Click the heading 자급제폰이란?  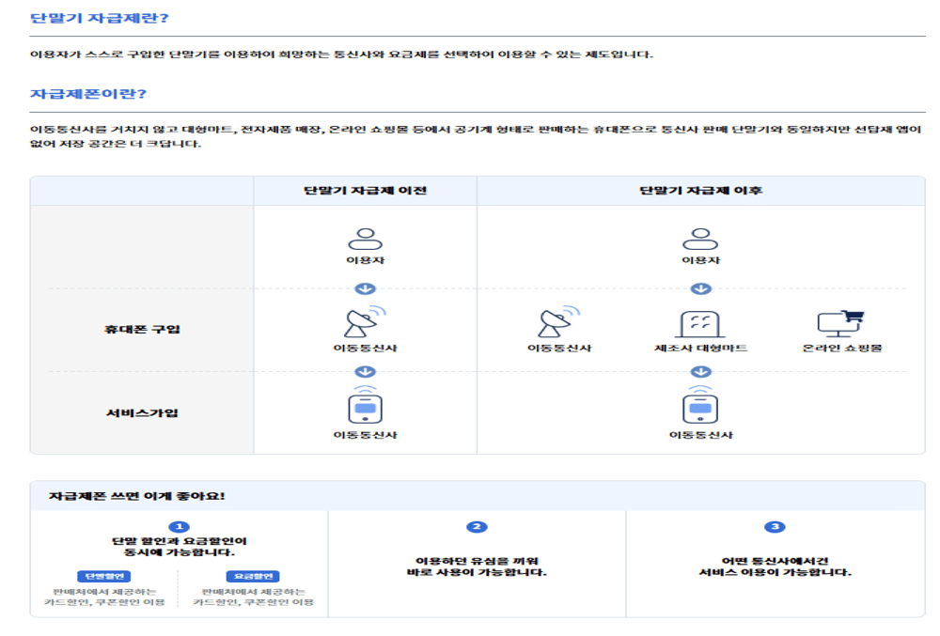click(x=88, y=94)
